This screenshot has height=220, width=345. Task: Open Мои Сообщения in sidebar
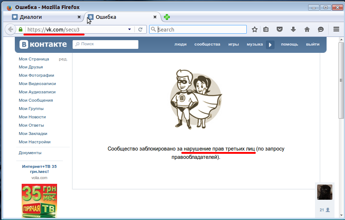point(36,100)
